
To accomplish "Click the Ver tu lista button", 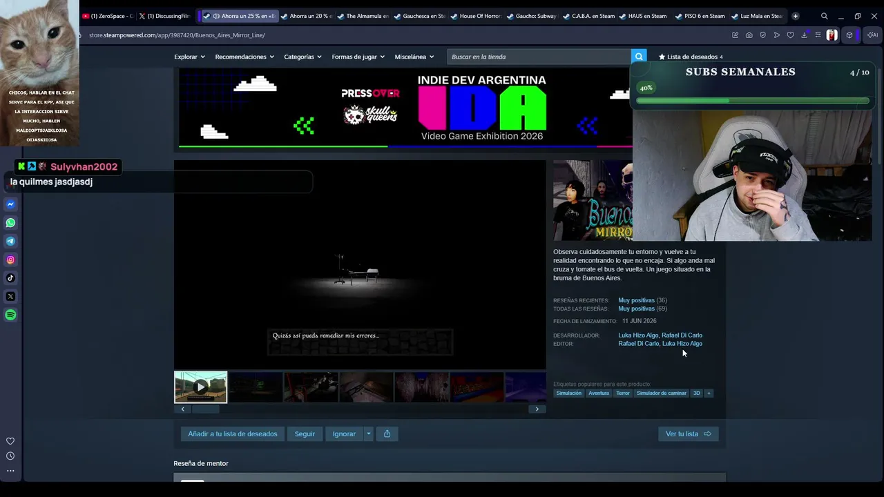I will [689, 433].
